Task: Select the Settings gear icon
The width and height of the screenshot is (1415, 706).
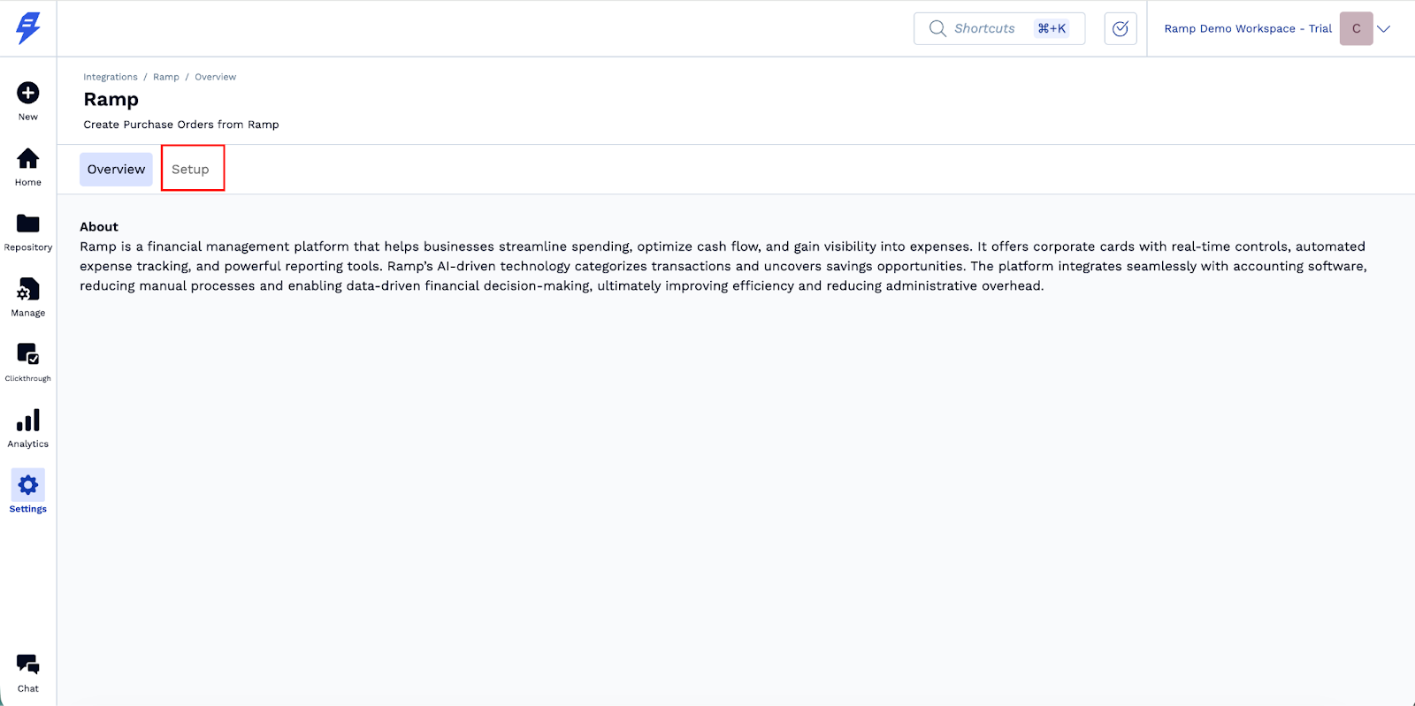Action: 28,485
